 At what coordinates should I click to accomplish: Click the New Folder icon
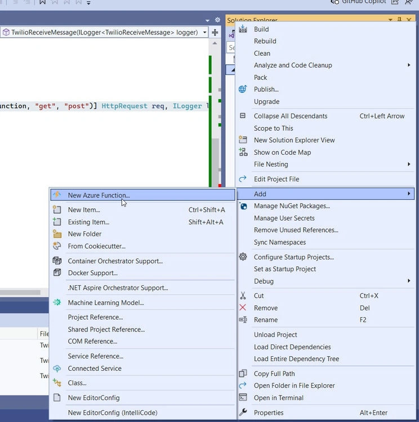click(57, 234)
